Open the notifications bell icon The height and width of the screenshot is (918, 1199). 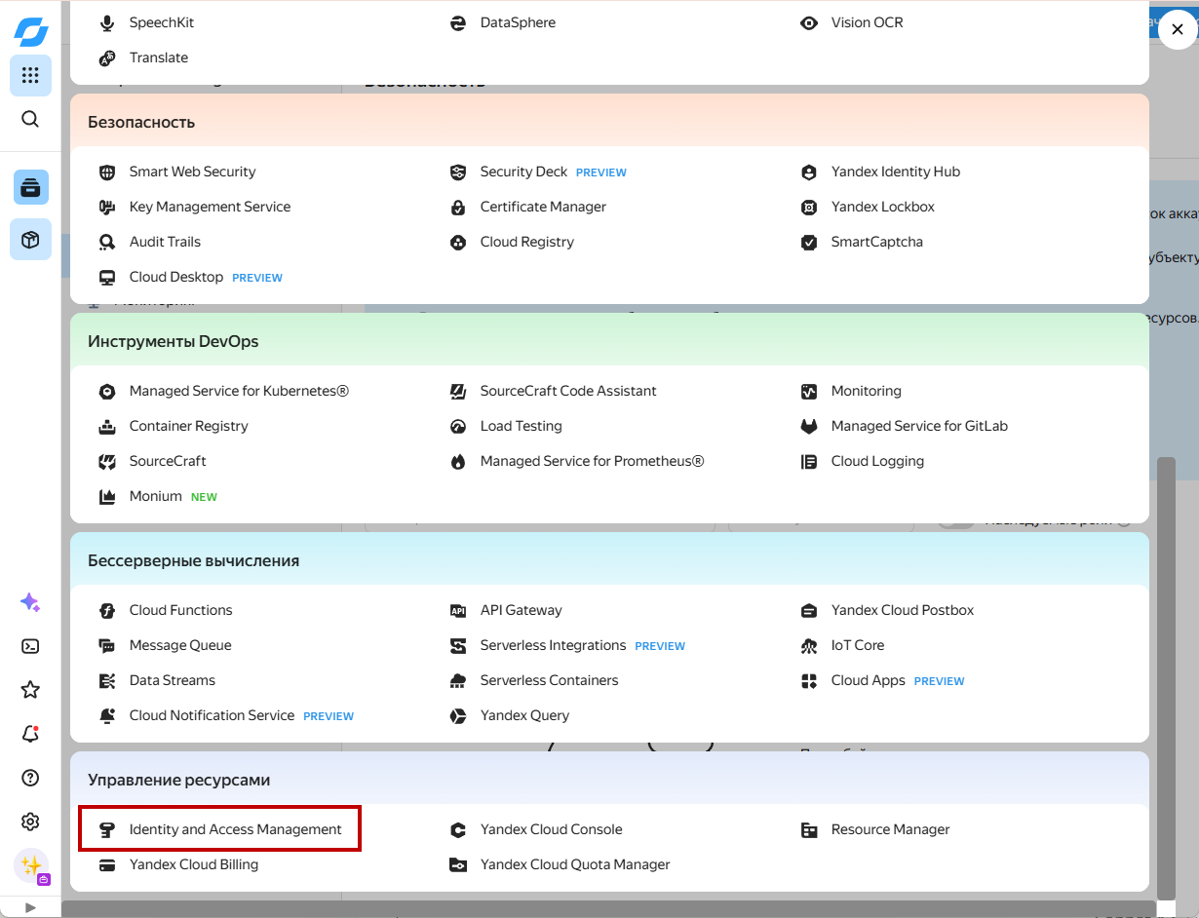pos(30,734)
